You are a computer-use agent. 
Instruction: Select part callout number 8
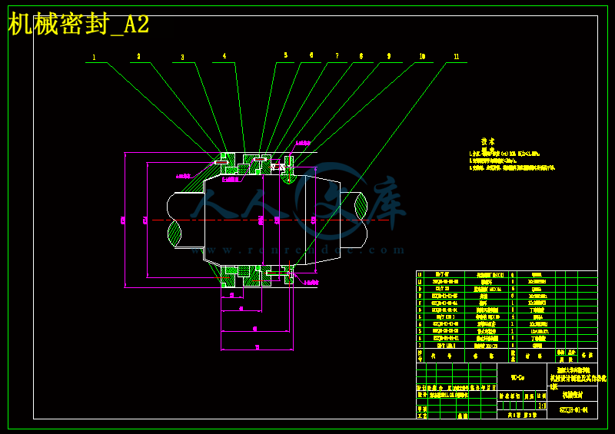coord(361,56)
